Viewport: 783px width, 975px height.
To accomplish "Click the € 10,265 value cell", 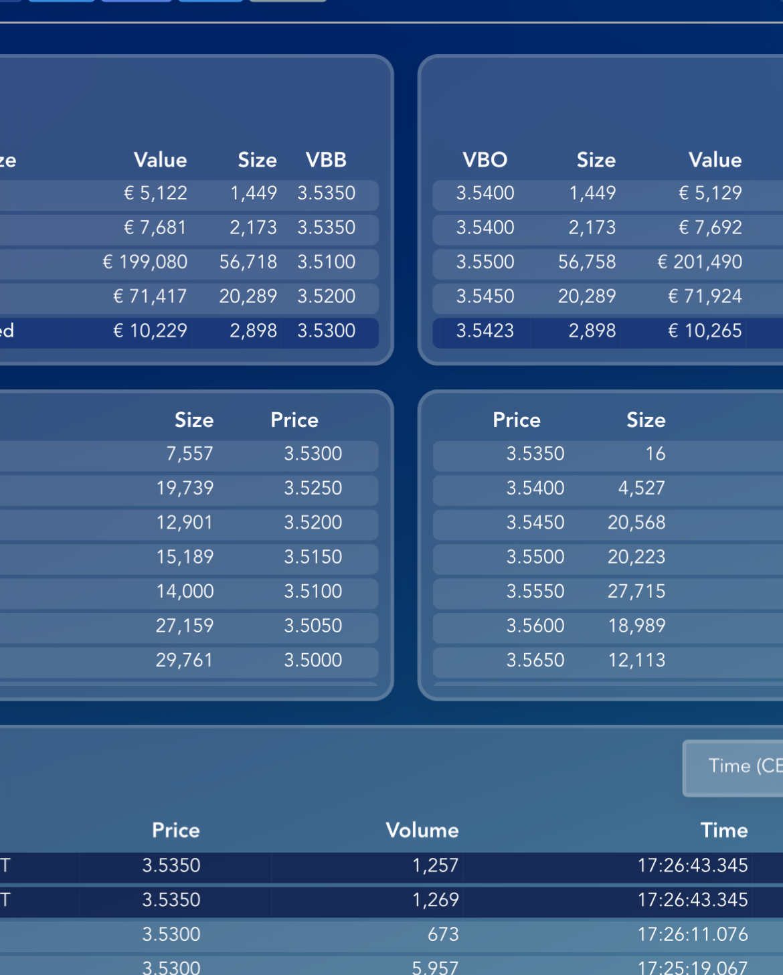I will [705, 331].
